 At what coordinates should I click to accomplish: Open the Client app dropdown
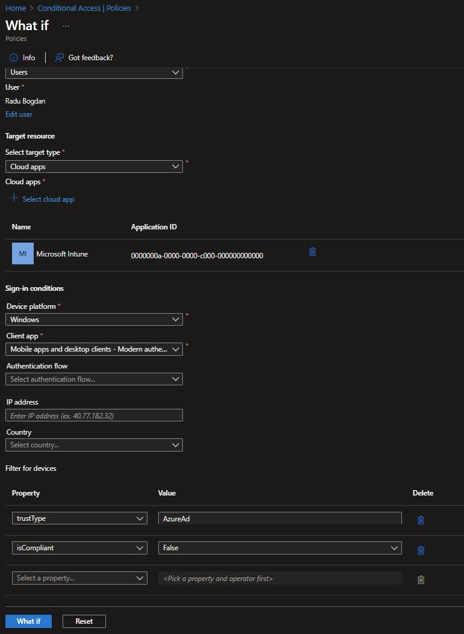point(94,349)
